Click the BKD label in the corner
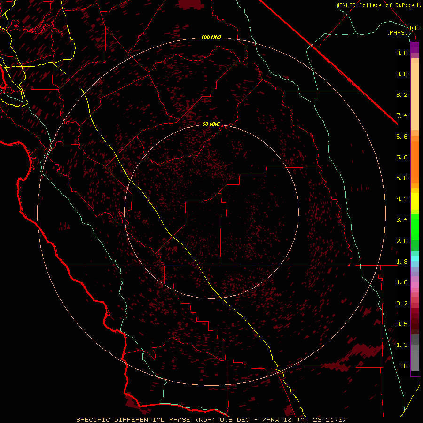Image resolution: width=423 pixels, height=423 pixels. pos(413,28)
